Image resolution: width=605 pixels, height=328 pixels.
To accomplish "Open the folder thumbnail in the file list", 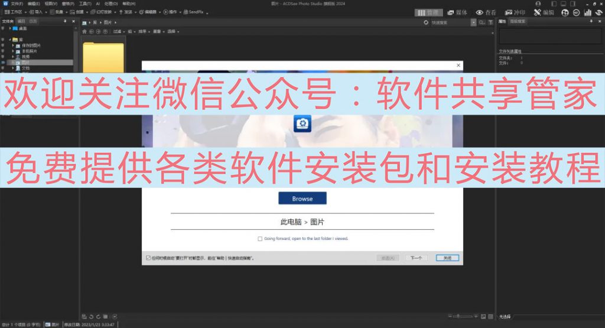I will pos(103,57).
